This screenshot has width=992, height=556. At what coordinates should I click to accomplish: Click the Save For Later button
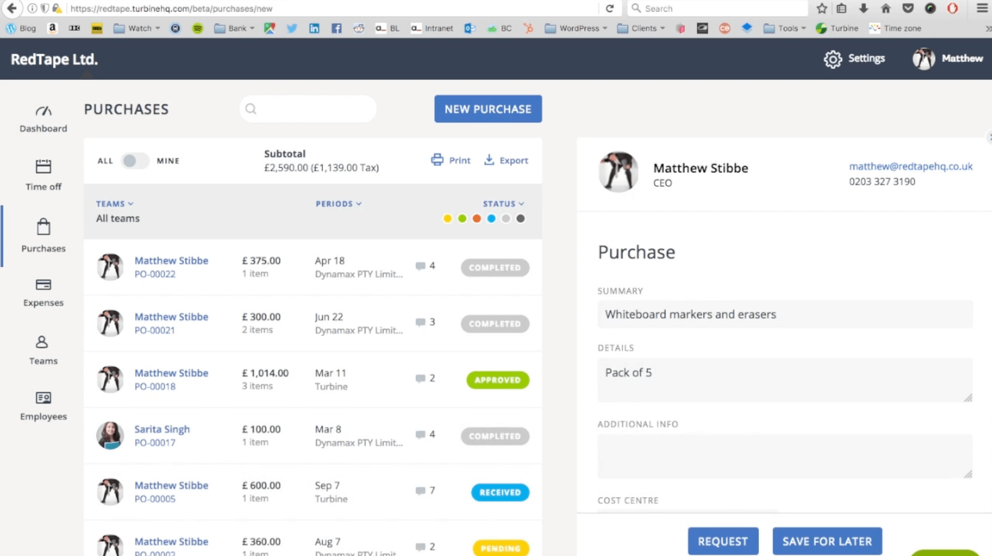(827, 541)
